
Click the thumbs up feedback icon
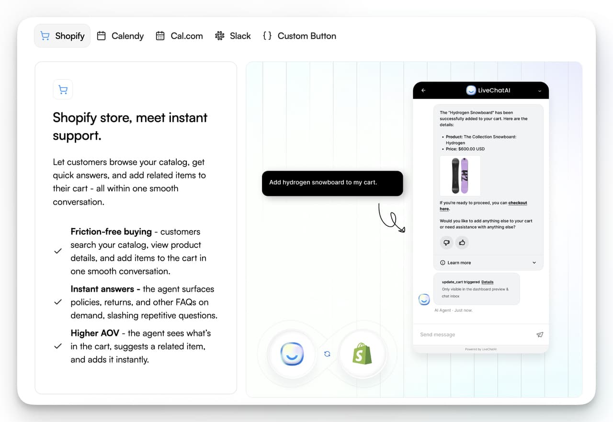462,243
